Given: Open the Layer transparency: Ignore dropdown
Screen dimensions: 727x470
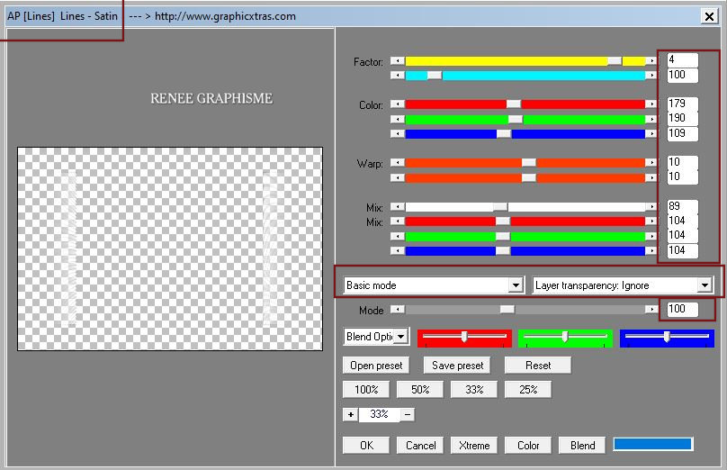Looking at the screenshot, I should tap(623, 285).
